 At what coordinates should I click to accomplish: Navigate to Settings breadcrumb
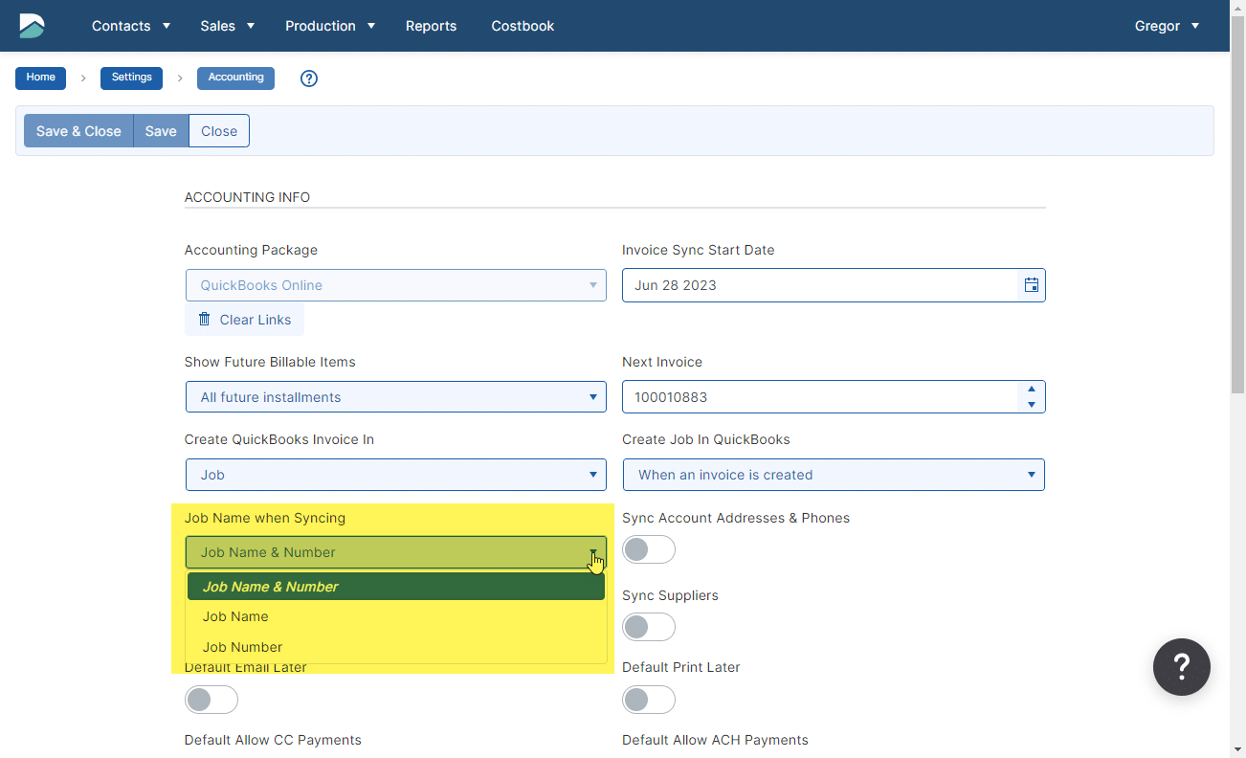pos(131,78)
